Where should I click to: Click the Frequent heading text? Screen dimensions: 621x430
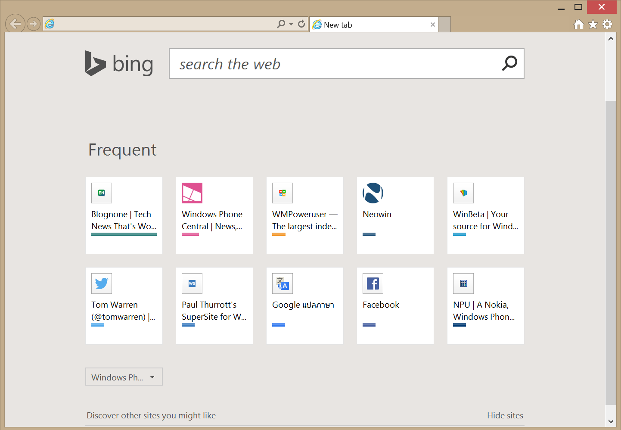(x=122, y=150)
